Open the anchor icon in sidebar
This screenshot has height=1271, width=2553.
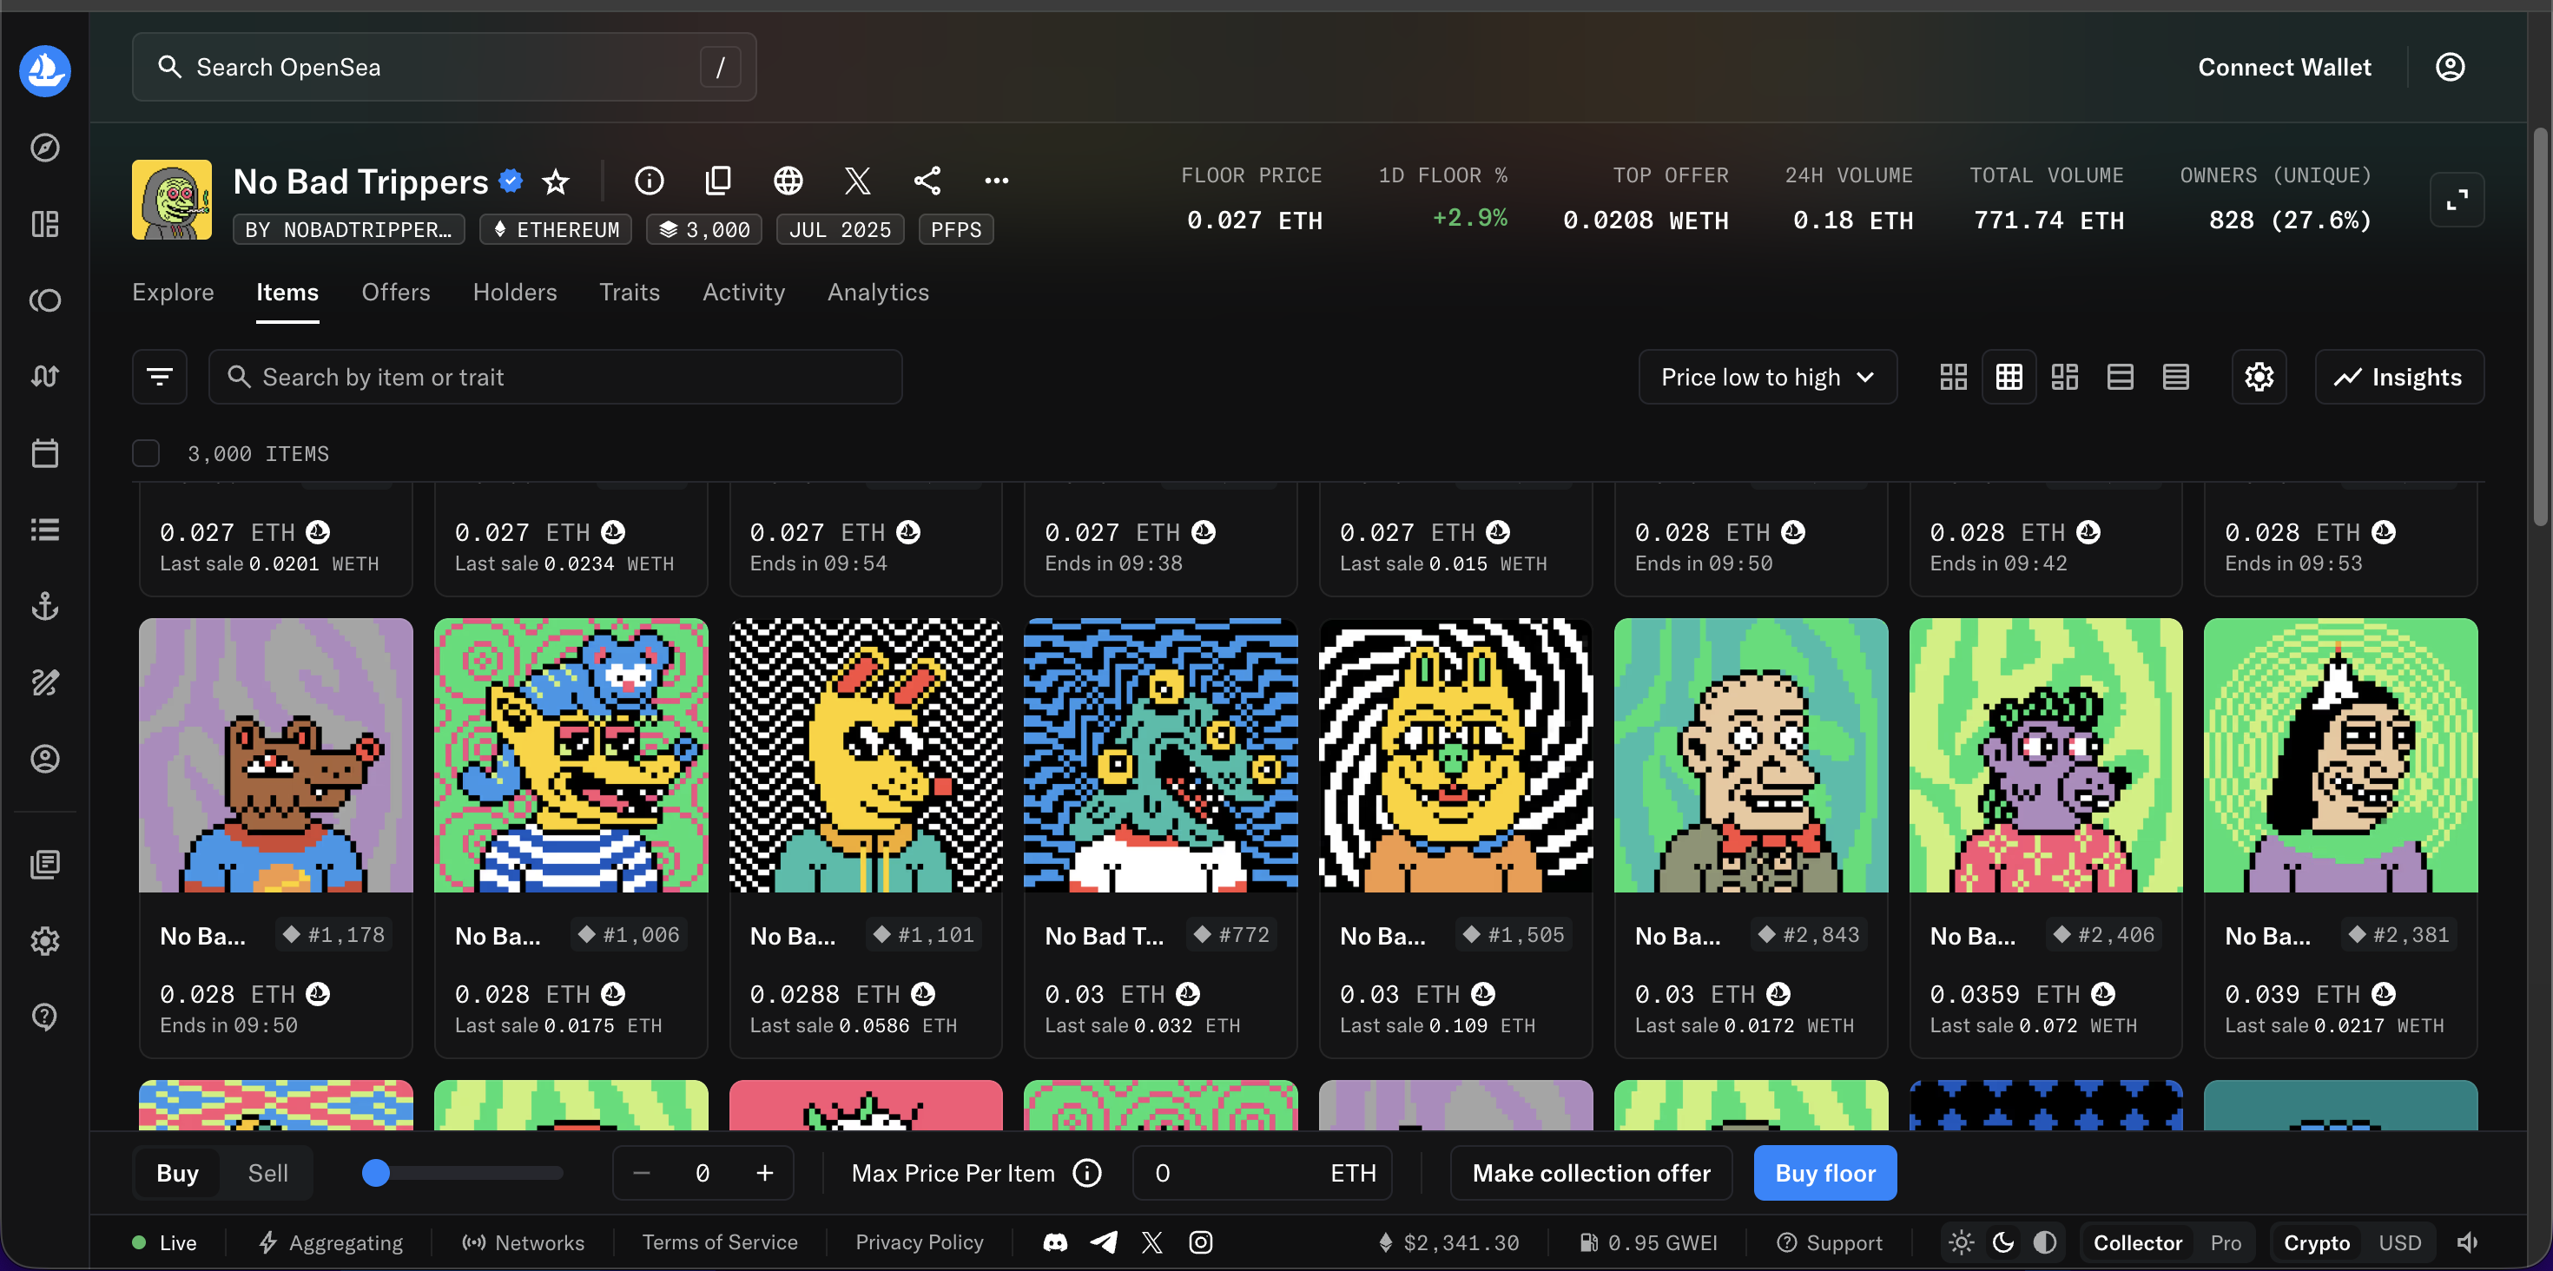tap(44, 605)
